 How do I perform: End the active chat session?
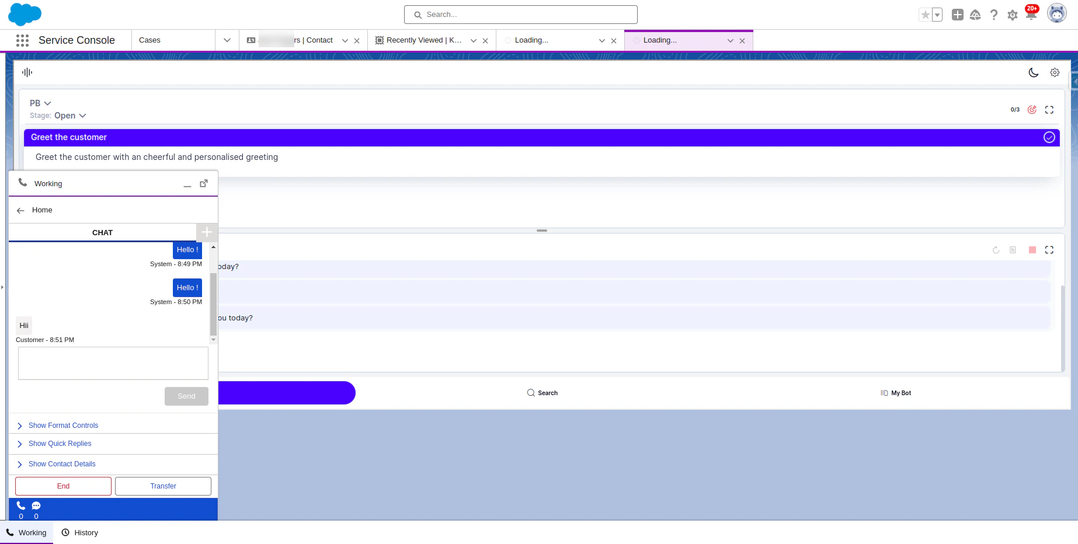[x=62, y=486]
